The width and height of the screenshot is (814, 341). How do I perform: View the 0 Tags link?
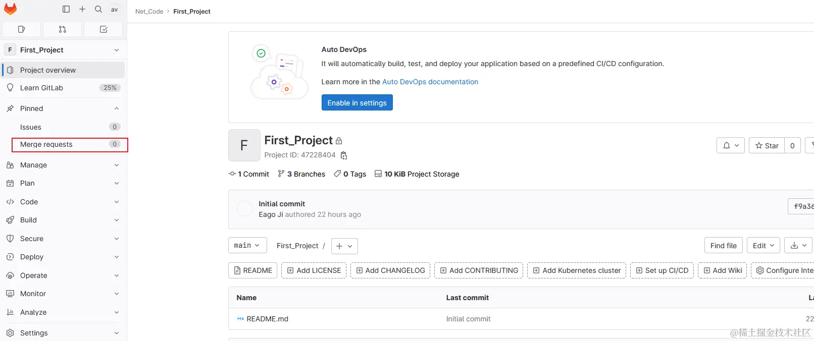(350, 174)
